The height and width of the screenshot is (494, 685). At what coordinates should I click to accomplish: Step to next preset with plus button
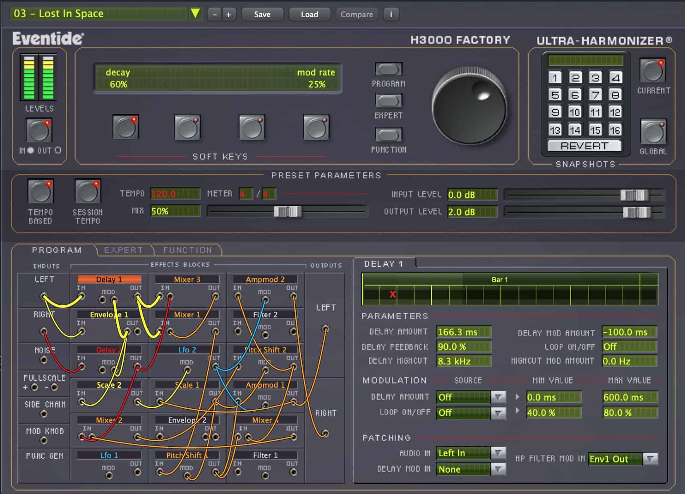[229, 15]
